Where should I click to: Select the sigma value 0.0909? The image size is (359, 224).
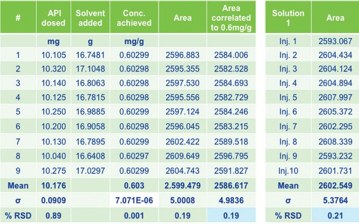click(53, 200)
